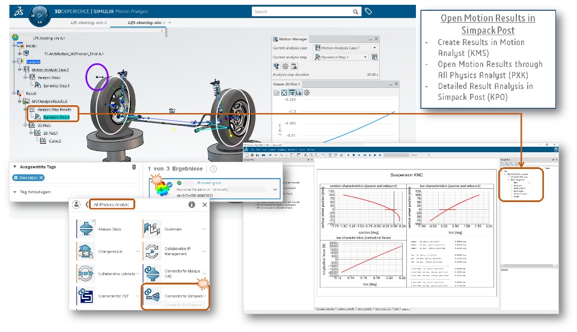Expand chevron next to Bookmark app
Screen dimensions: 577x332
(x=204, y=229)
